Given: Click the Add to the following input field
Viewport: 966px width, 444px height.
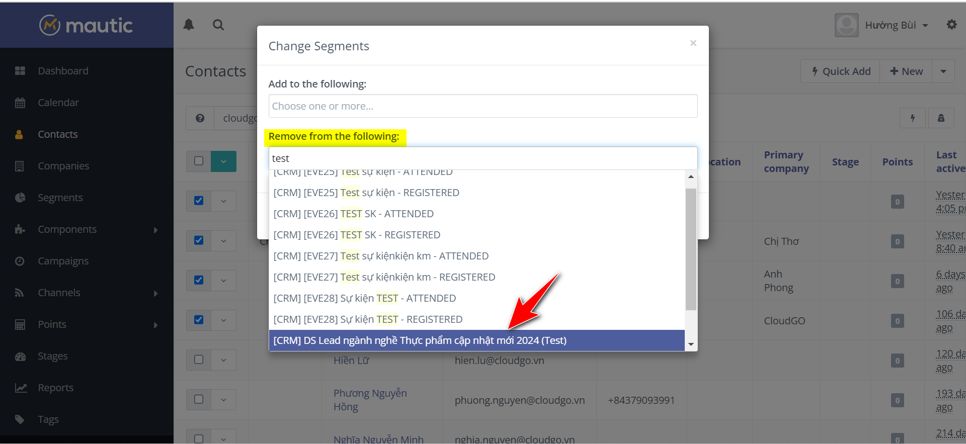Looking at the screenshot, I should [482, 106].
